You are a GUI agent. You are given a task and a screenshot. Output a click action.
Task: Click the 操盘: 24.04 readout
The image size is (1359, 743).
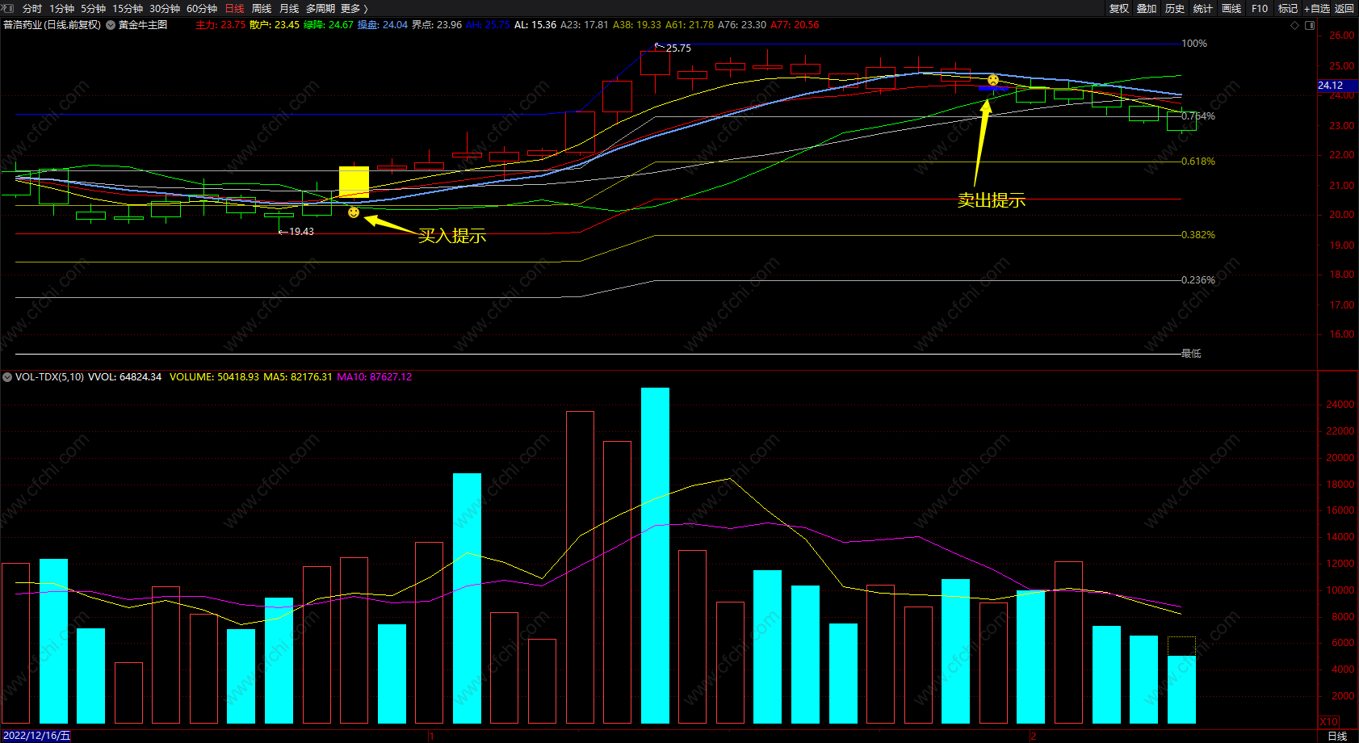(383, 25)
